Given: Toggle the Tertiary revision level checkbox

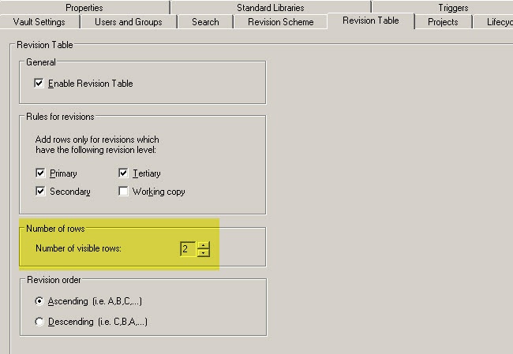Looking at the screenshot, I should (x=123, y=173).
